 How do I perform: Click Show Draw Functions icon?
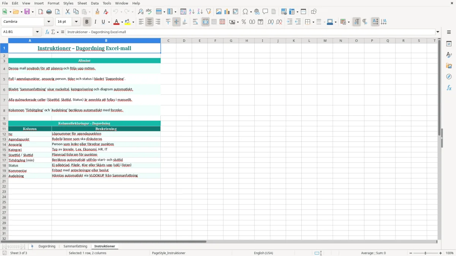[x=314, y=12]
